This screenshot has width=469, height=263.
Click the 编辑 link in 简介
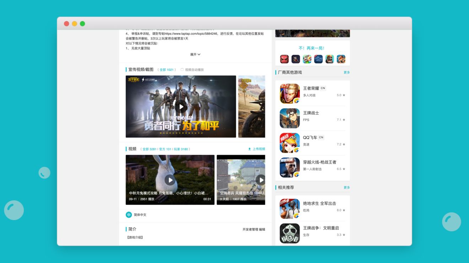[262, 229]
